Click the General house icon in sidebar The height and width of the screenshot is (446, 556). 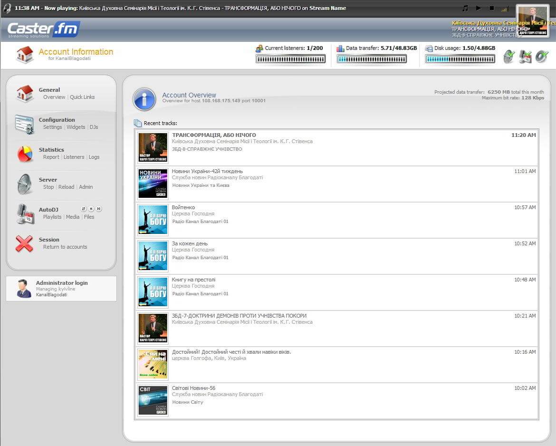(25, 93)
